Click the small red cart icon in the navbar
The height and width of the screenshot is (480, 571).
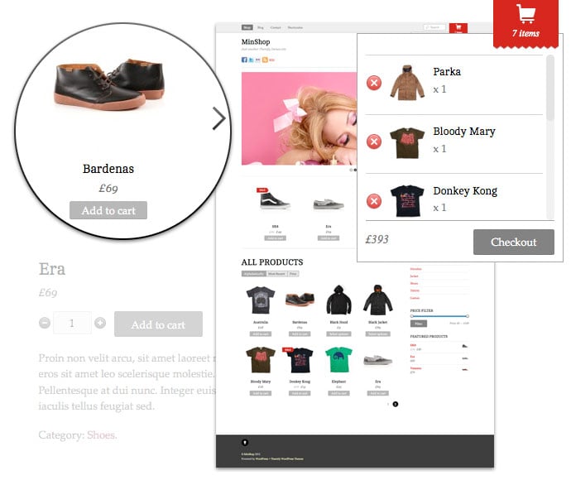pos(458,28)
